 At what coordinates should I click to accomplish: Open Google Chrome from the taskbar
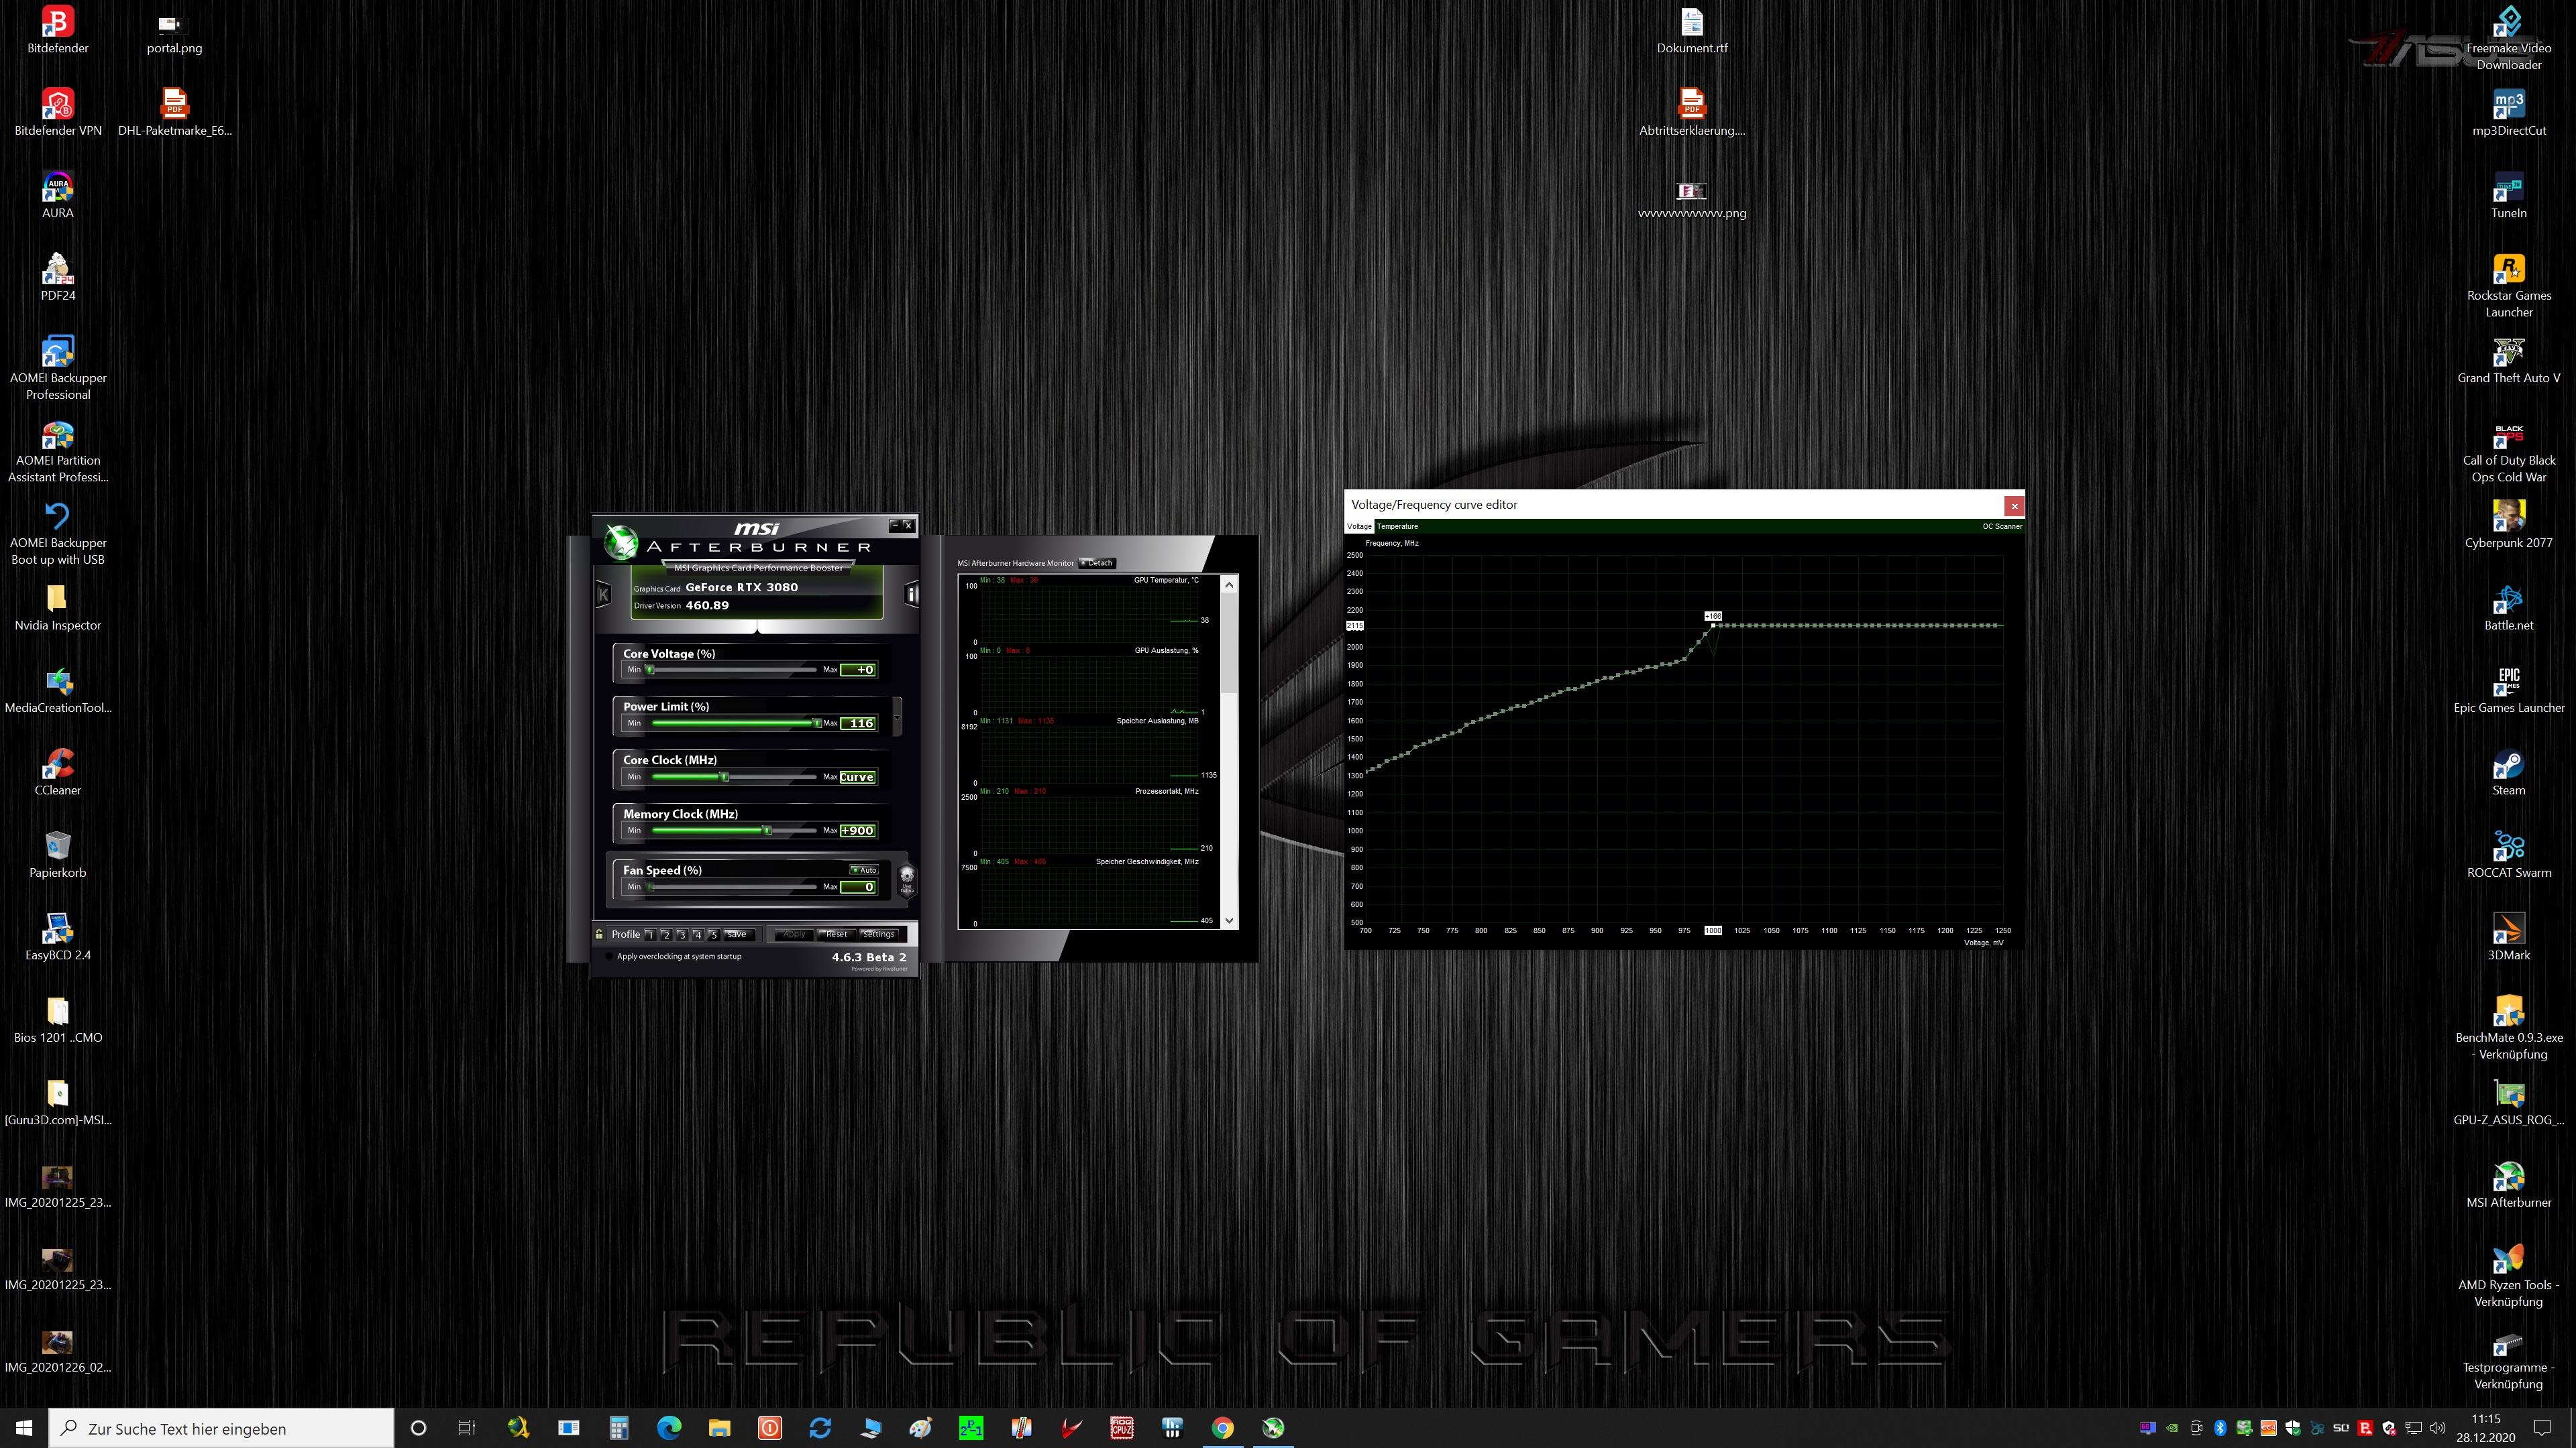click(x=1222, y=1427)
